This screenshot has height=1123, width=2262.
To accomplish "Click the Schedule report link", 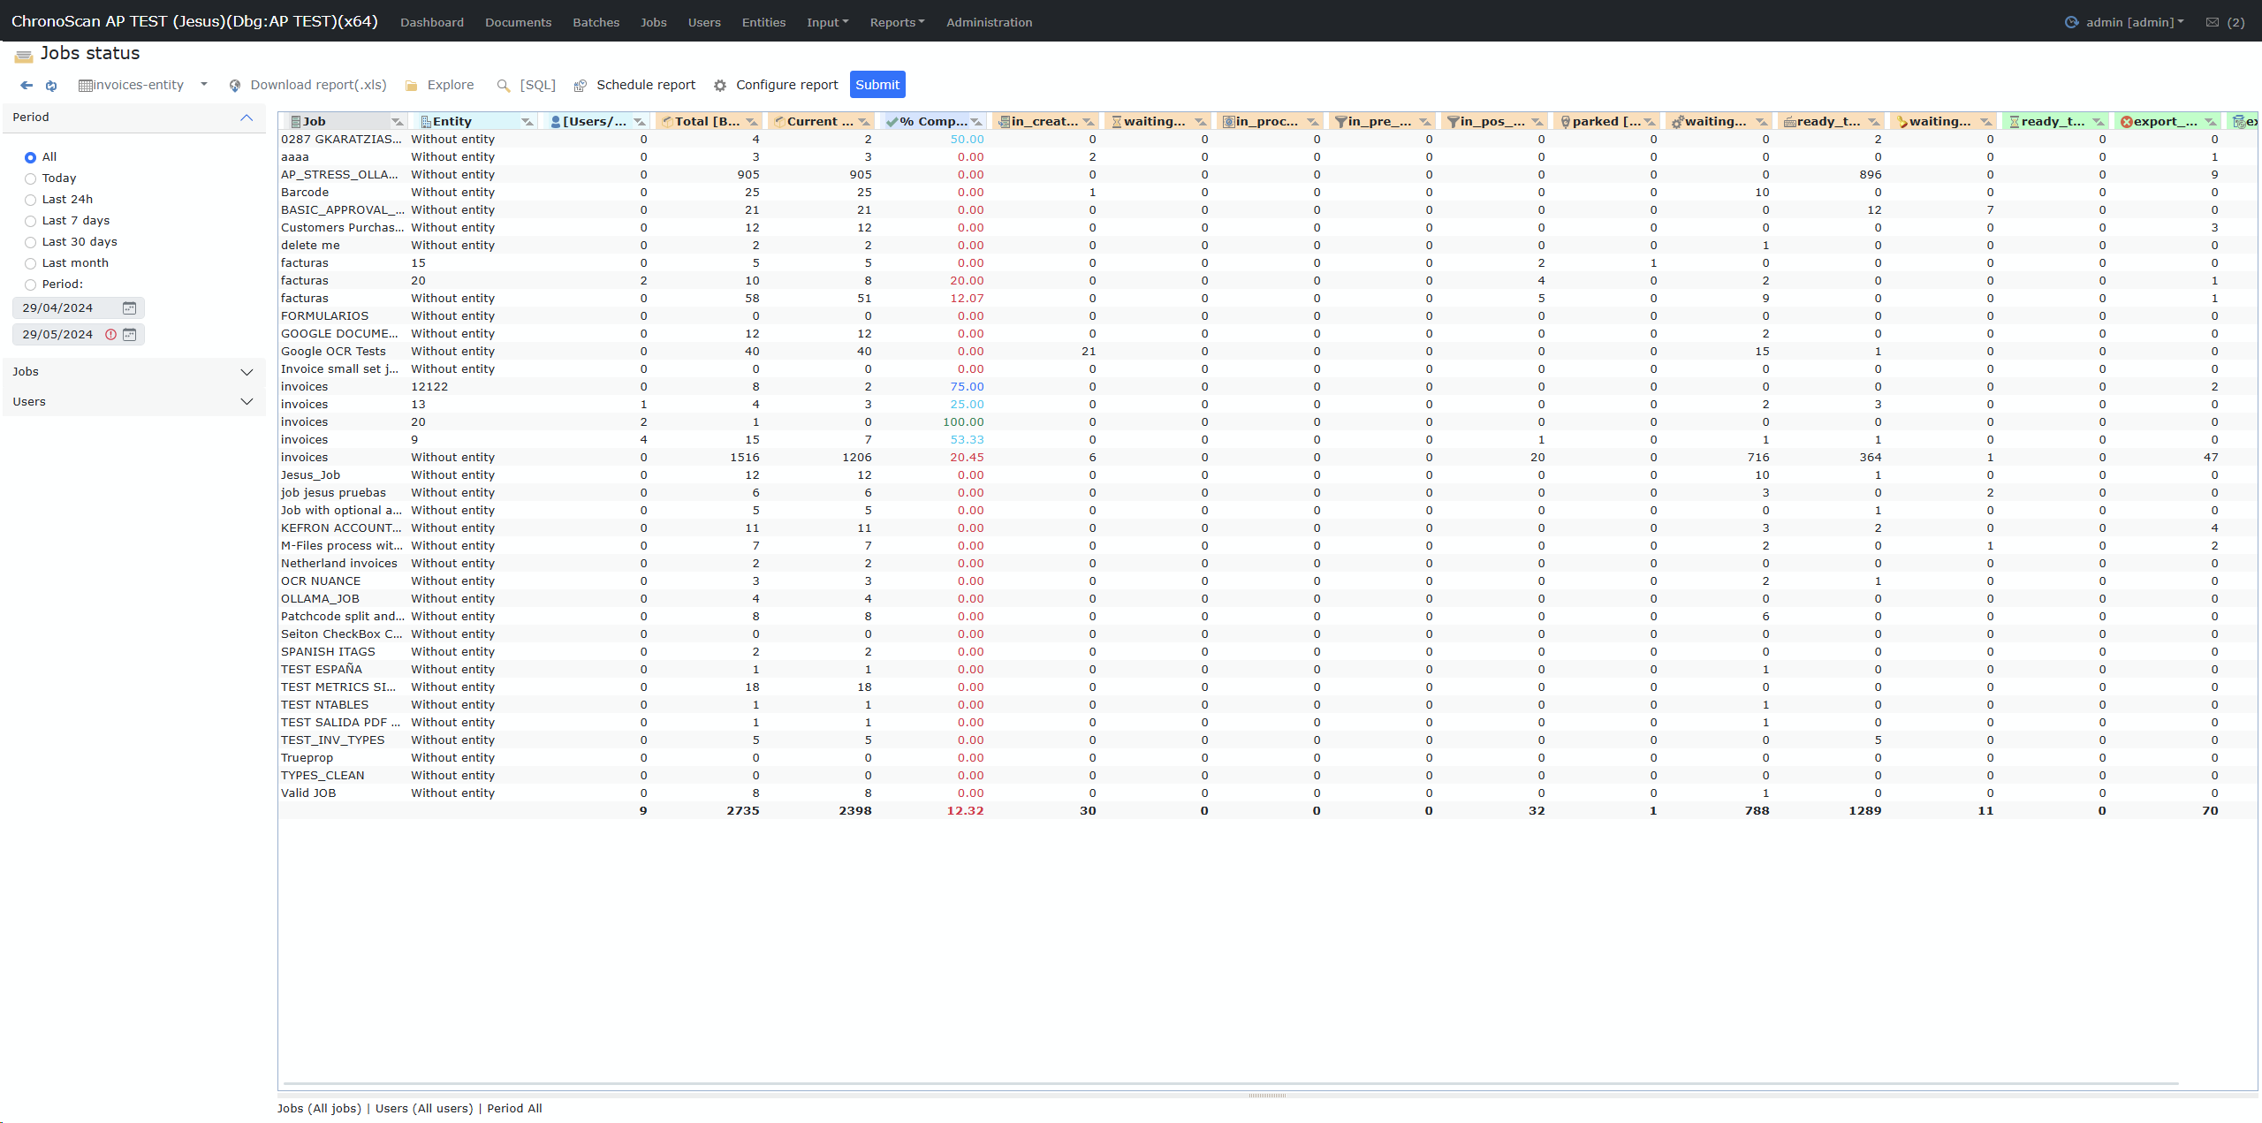I will [646, 85].
